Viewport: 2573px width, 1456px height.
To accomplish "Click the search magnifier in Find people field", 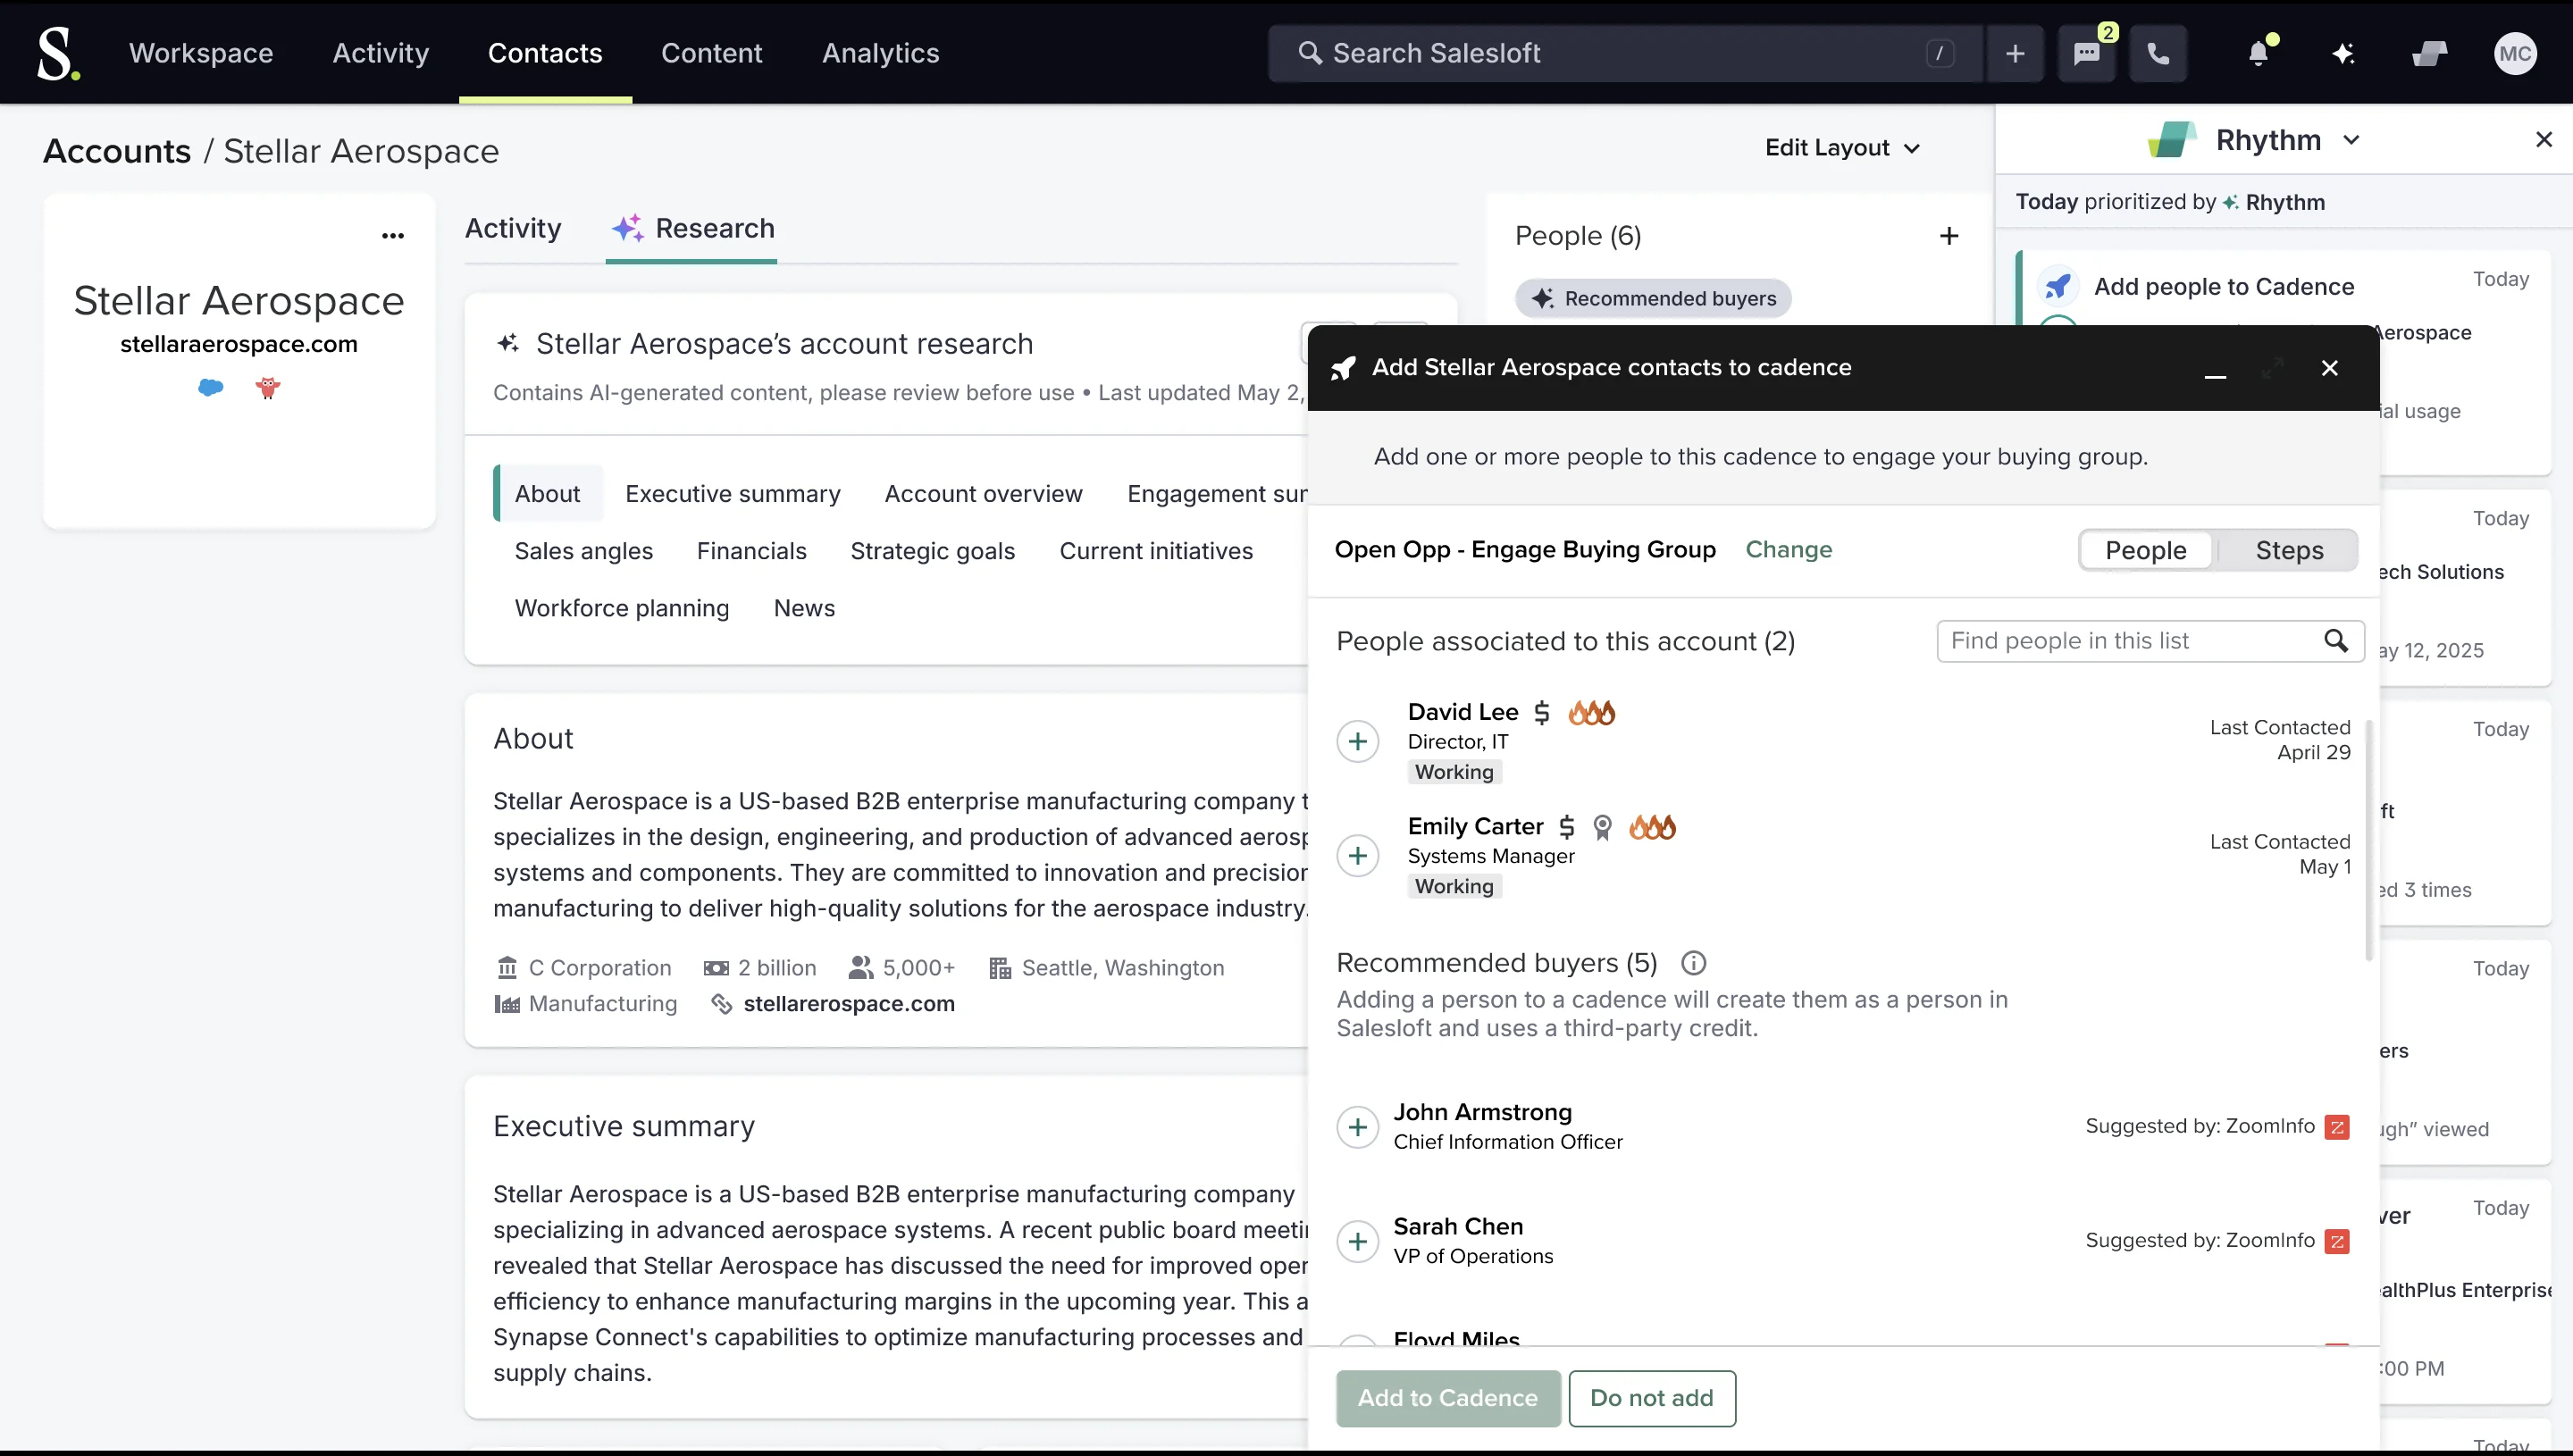I will click(2336, 640).
